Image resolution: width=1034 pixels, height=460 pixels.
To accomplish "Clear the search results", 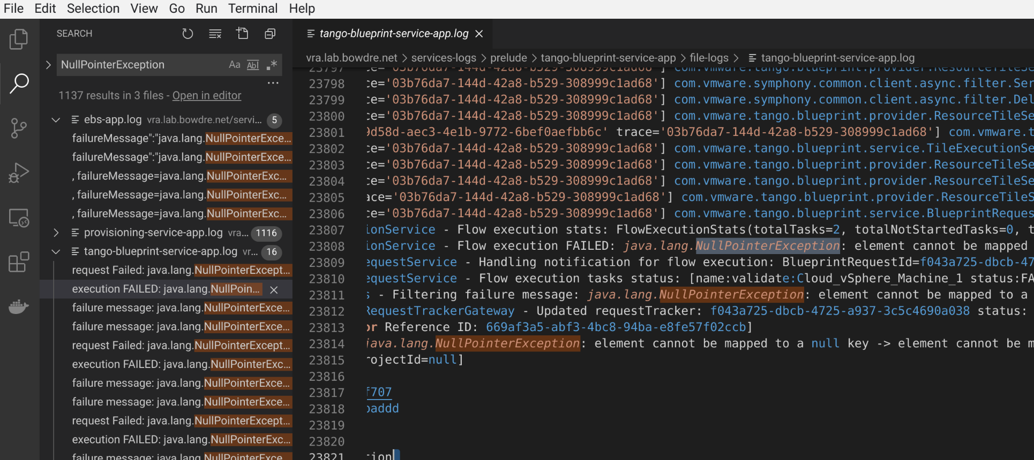I will tap(215, 34).
